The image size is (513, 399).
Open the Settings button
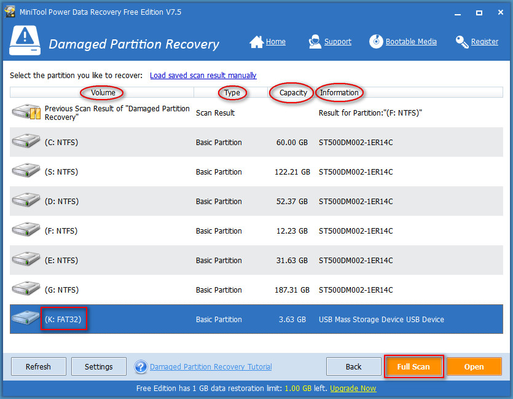tap(98, 366)
